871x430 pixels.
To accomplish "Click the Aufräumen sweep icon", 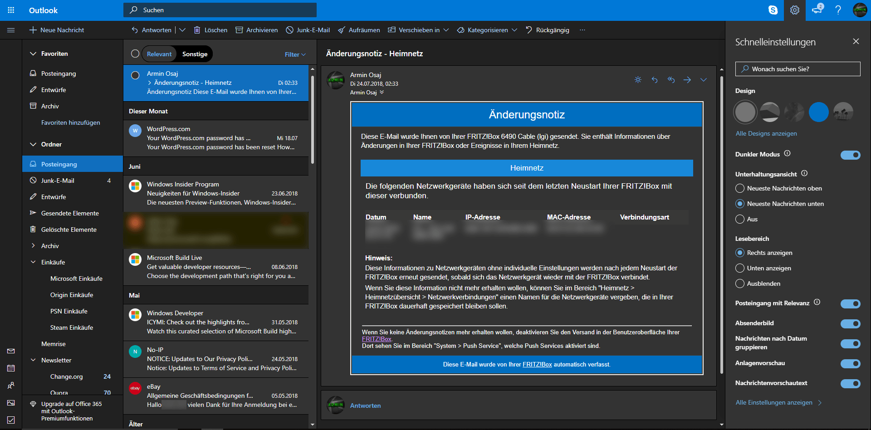I will (342, 30).
